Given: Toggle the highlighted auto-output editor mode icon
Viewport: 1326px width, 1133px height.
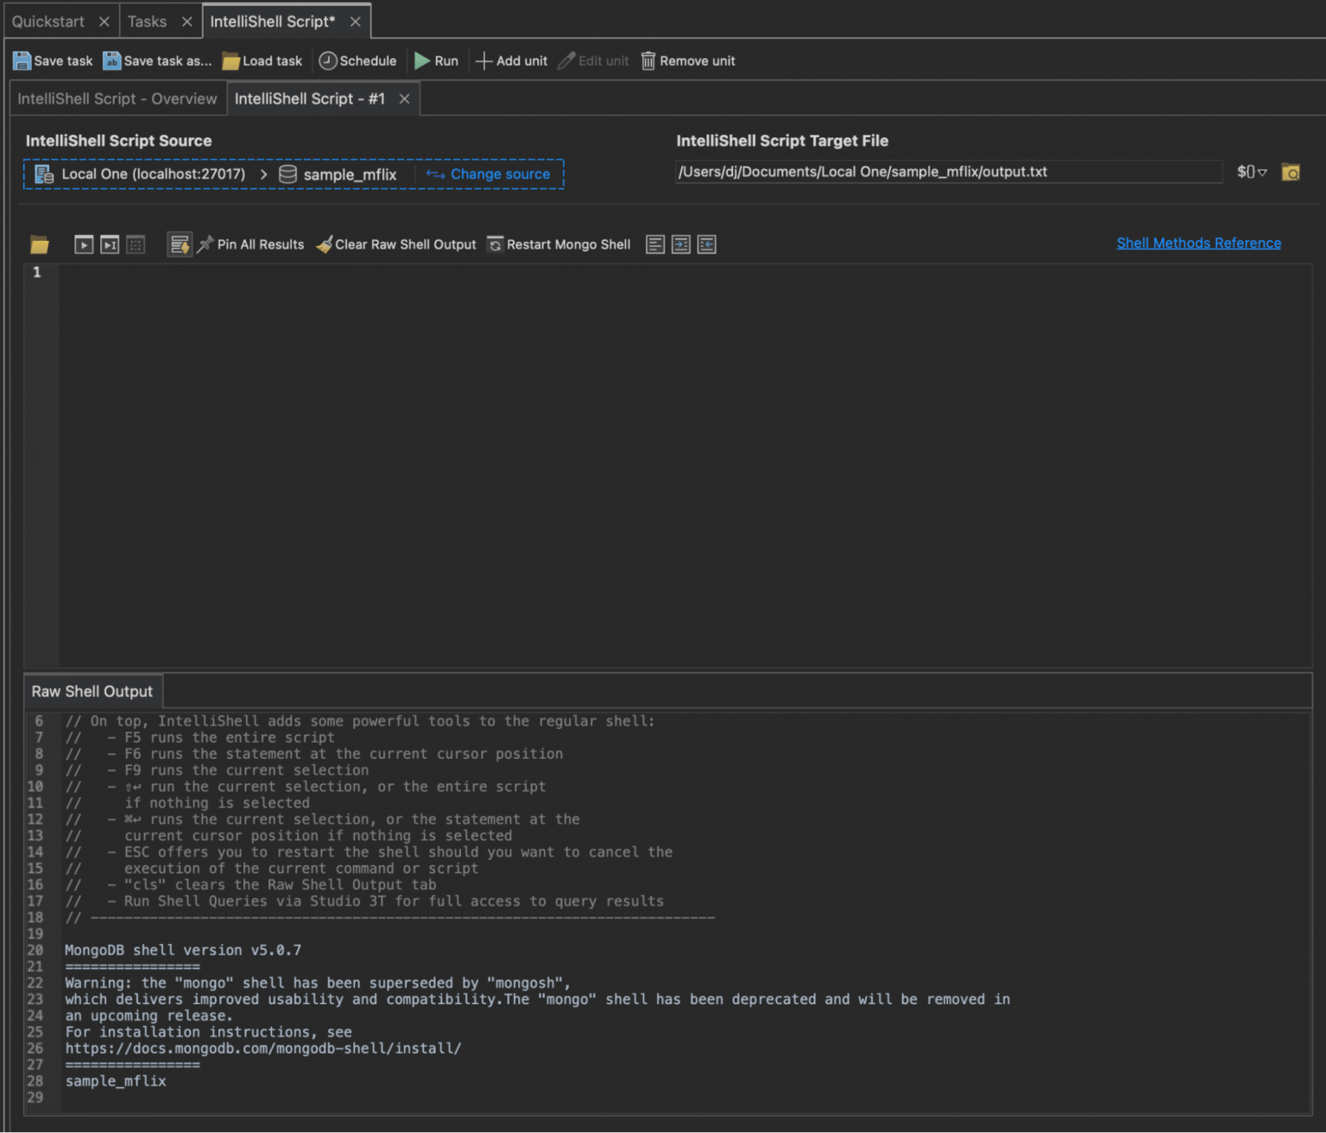Looking at the screenshot, I should click(180, 244).
